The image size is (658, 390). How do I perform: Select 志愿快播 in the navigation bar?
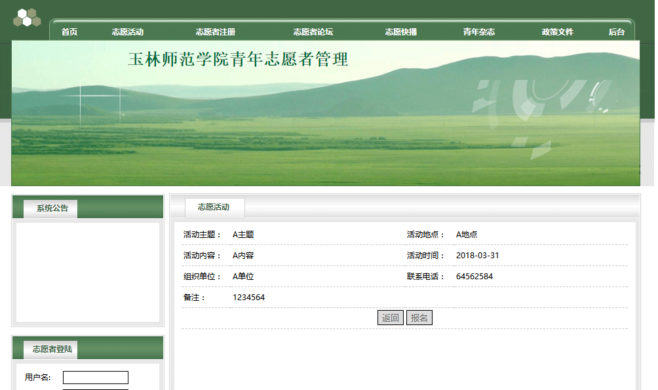pyautogui.click(x=401, y=32)
